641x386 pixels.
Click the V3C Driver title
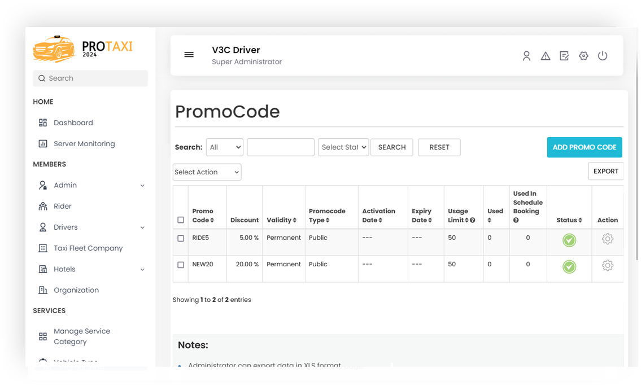pos(236,50)
